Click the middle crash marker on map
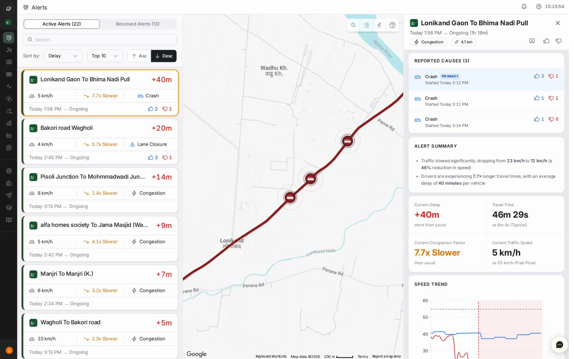The width and height of the screenshot is (574, 359). point(310,179)
